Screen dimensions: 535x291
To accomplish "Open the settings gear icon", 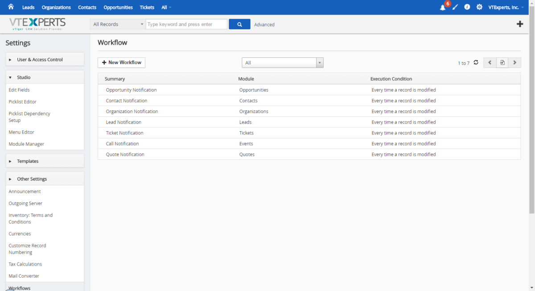I will pyautogui.click(x=479, y=7).
